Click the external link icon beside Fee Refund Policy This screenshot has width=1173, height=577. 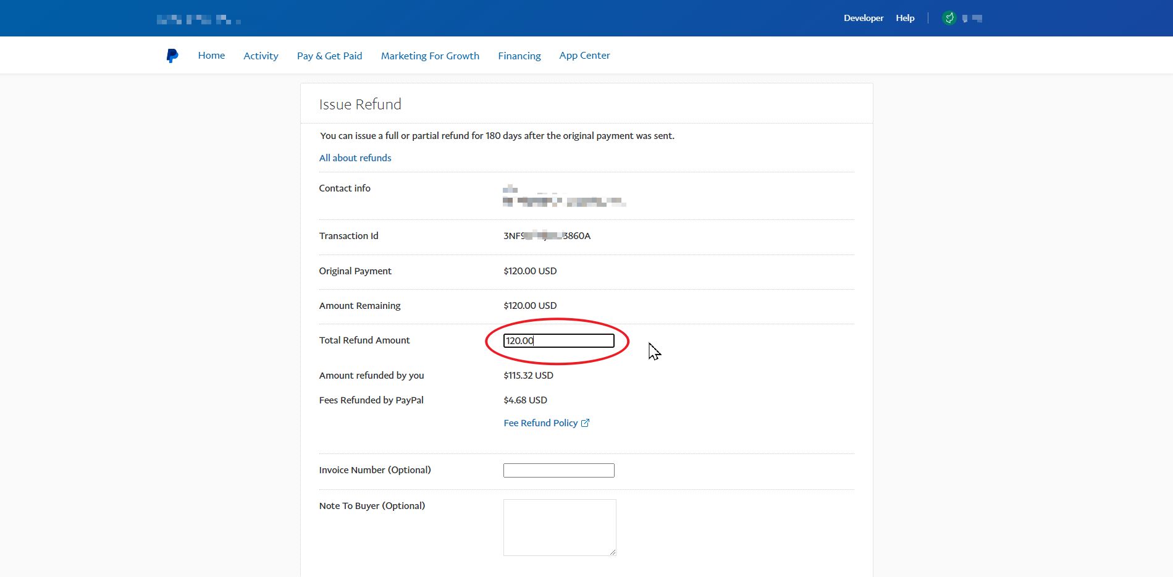click(x=585, y=423)
